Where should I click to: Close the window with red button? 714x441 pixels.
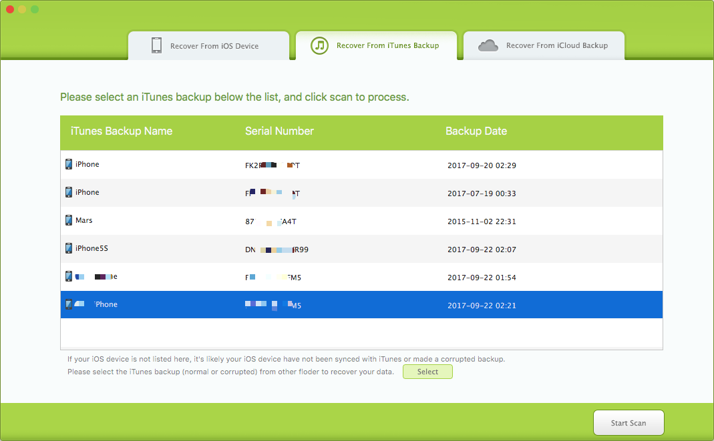pos(9,9)
